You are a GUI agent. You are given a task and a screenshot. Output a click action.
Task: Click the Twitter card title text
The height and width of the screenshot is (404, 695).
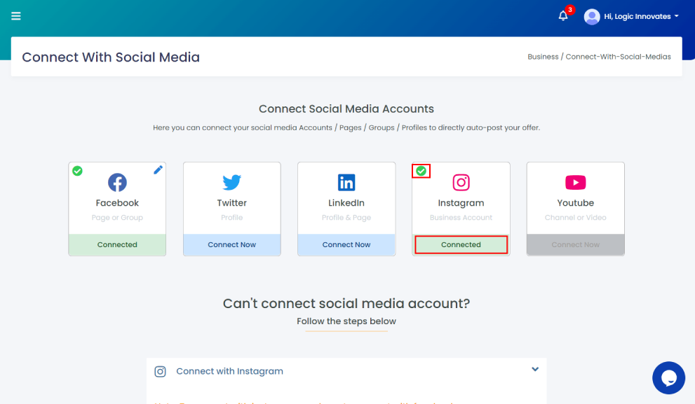(232, 203)
